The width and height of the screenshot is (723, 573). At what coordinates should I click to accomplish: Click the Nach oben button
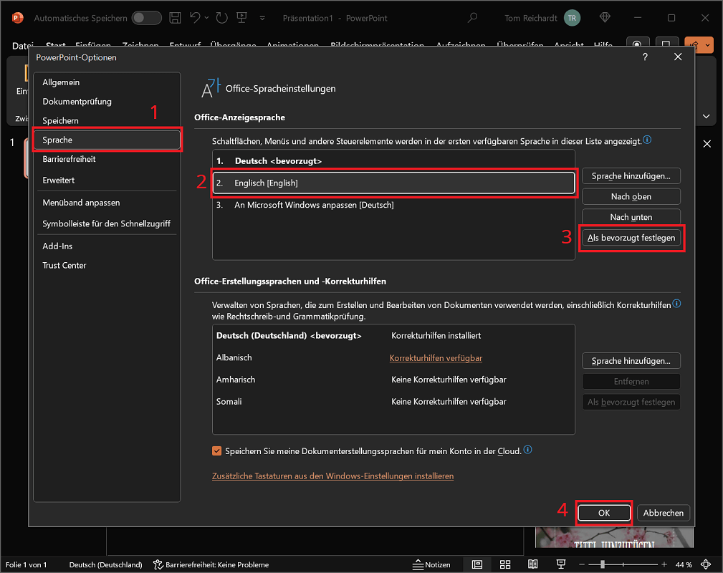click(x=631, y=196)
